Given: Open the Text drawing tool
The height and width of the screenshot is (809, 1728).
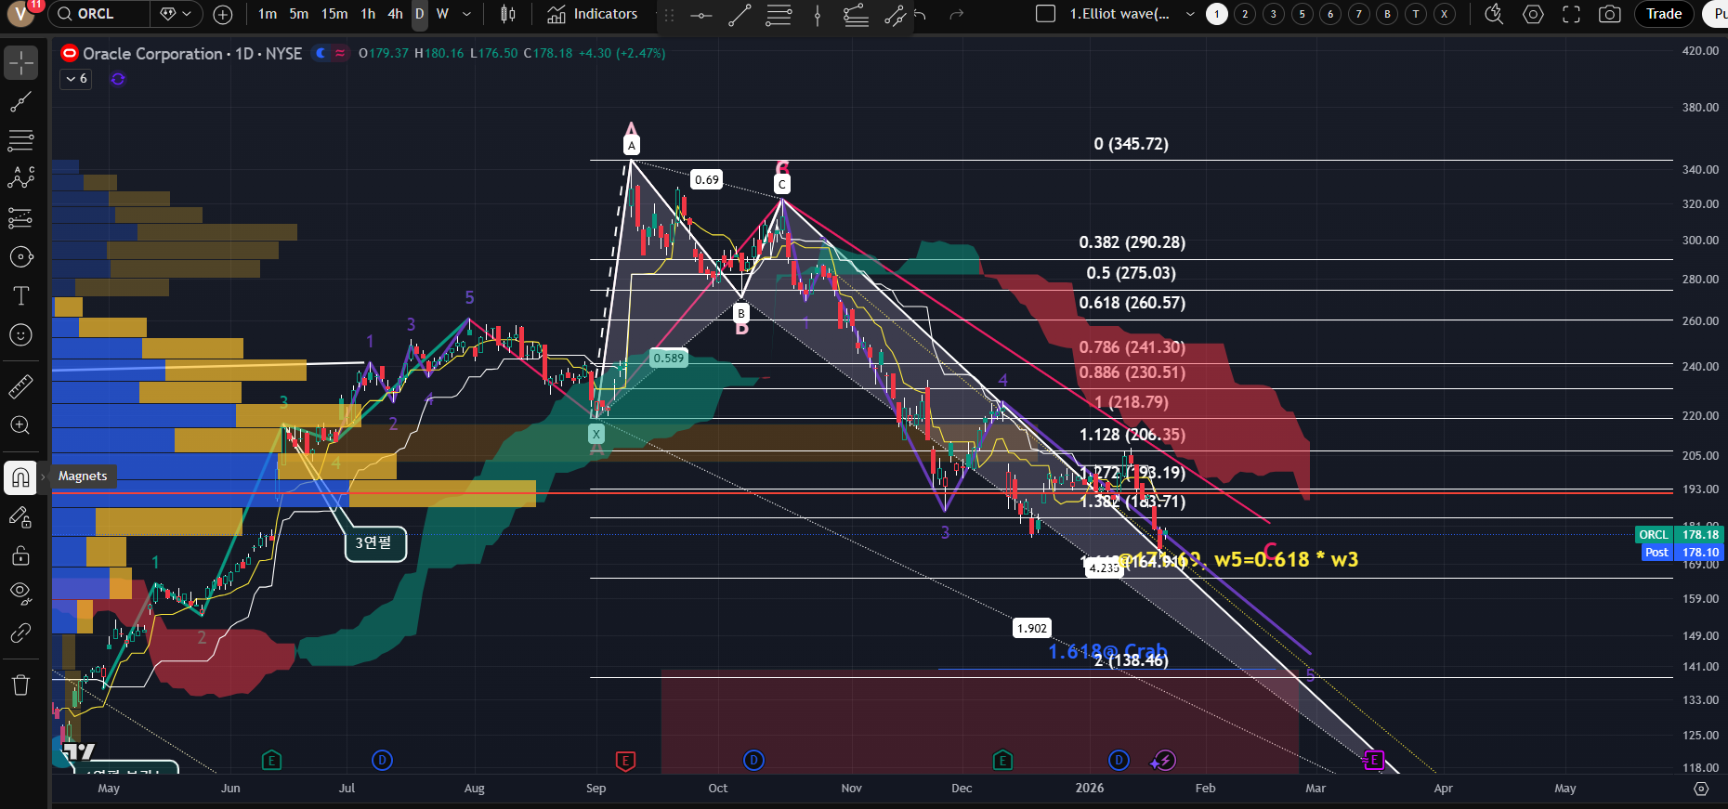Looking at the screenshot, I should point(20,296).
